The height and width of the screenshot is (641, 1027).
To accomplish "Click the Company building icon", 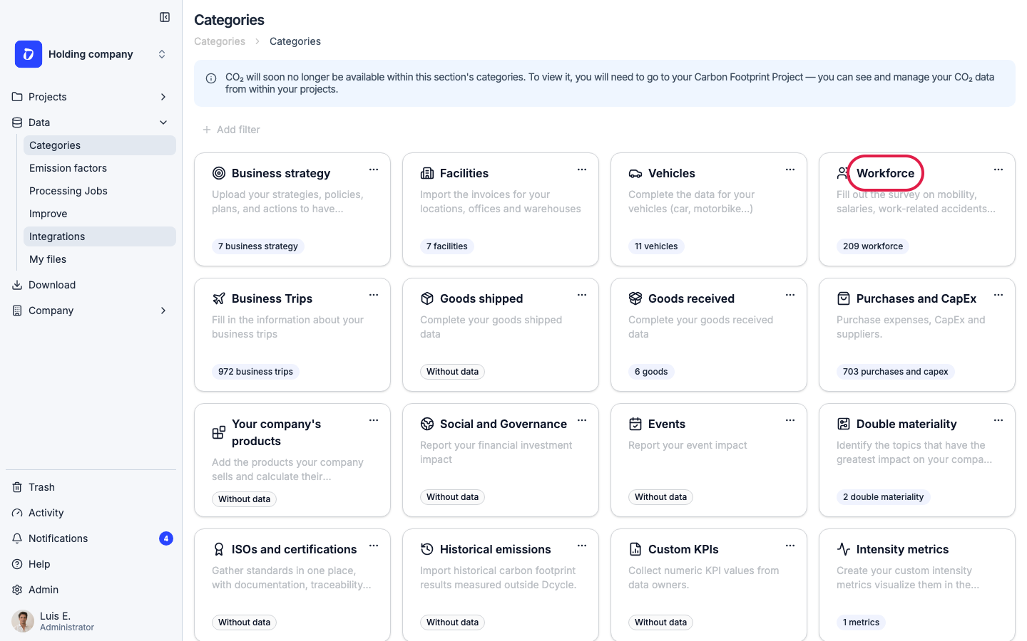I will click(x=17, y=311).
